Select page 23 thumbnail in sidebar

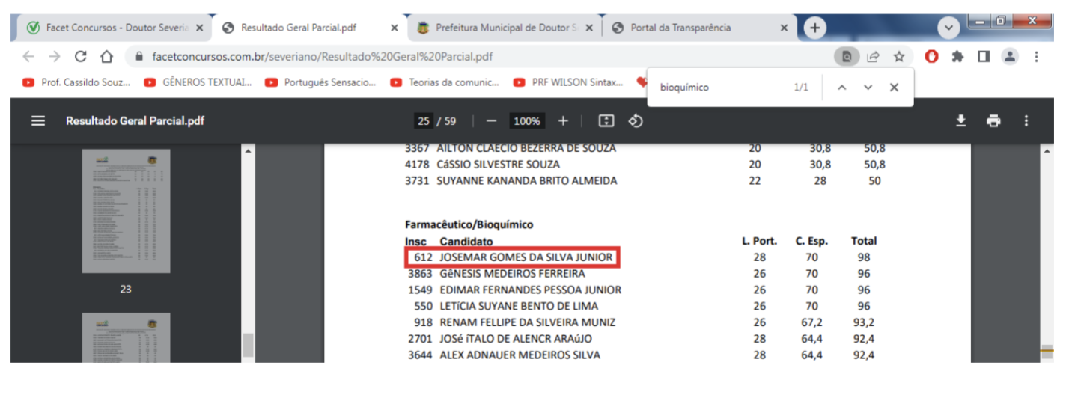[126, 212]
